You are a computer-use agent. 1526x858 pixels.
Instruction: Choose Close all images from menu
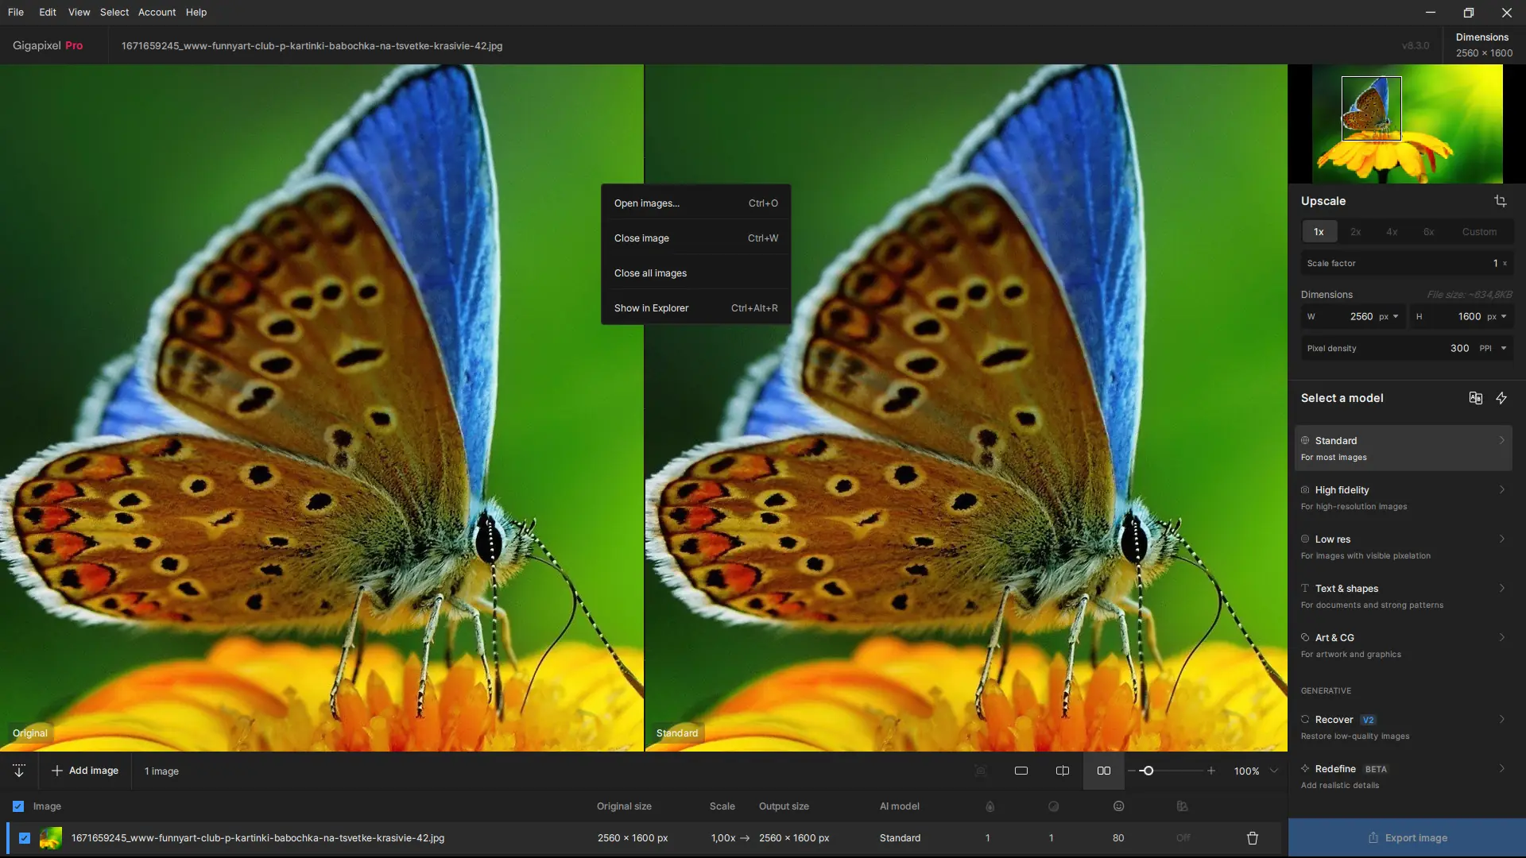[x=650, y=273]
